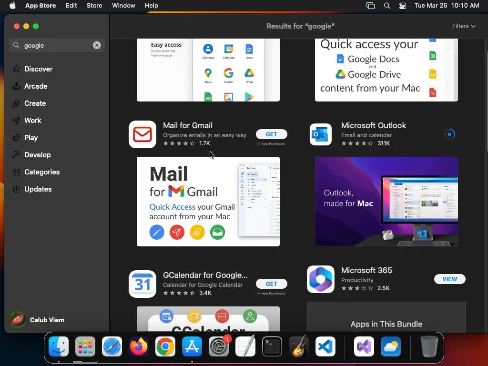Click GCalendar preview screenshot at bottom

(208, 319)
